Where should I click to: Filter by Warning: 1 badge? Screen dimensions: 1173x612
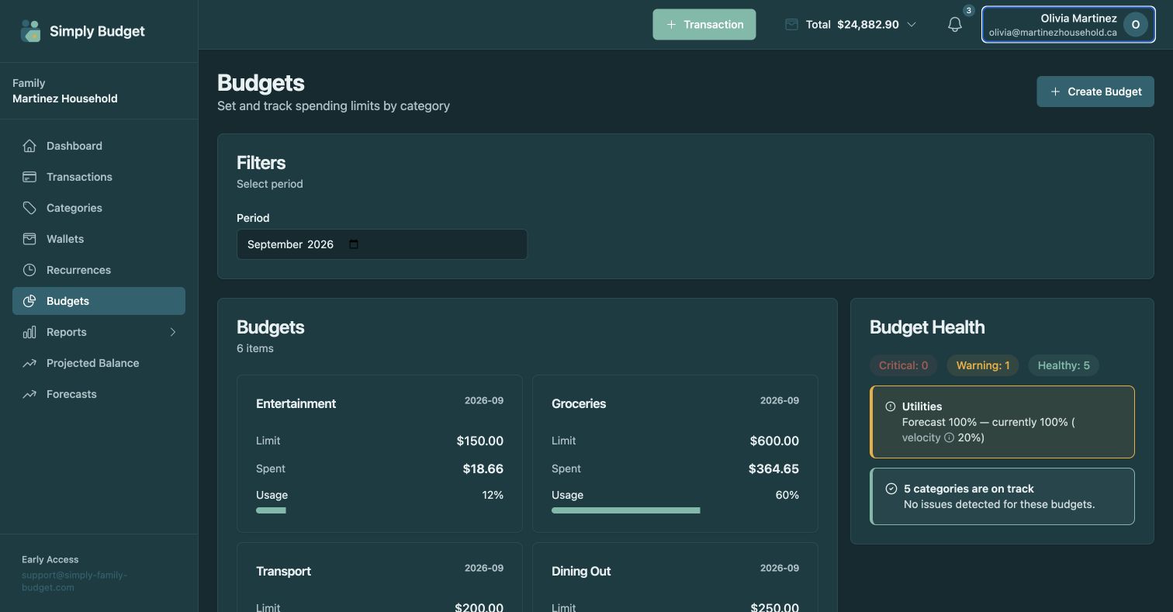point(983,365)
